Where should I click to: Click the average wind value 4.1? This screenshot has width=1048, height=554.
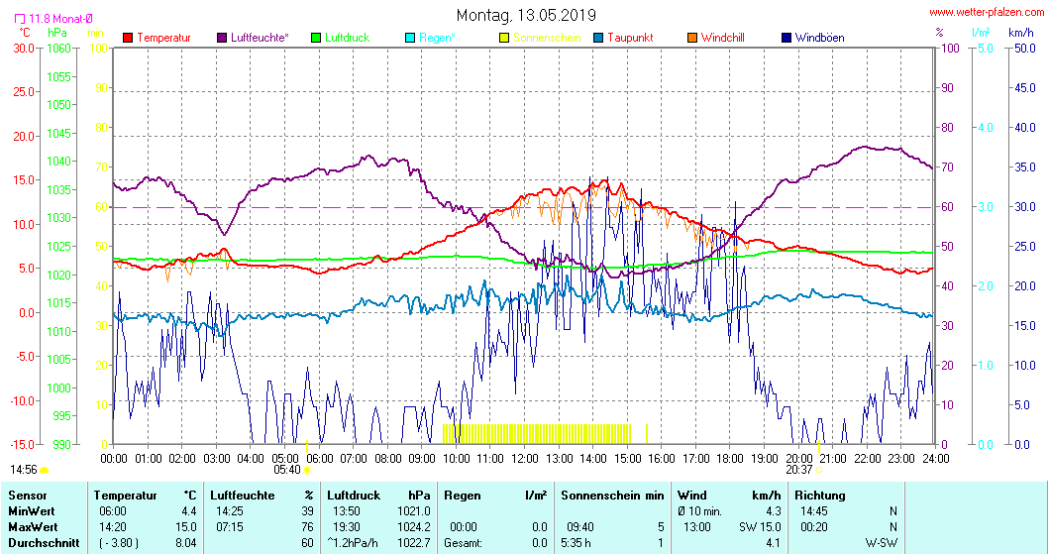(x=774, y=543)
